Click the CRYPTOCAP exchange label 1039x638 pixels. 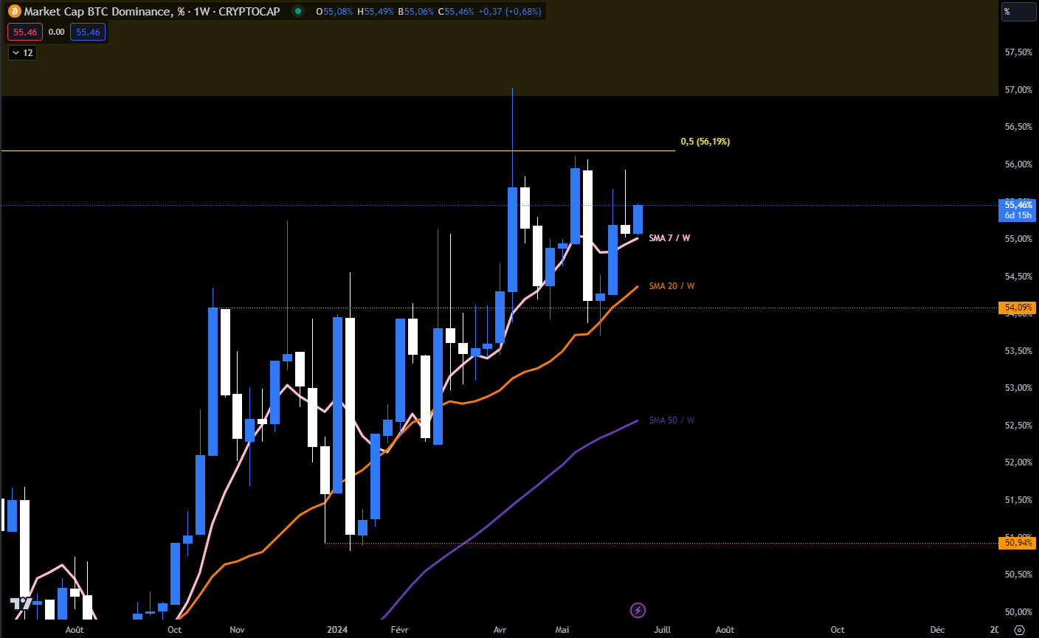click(x=252, y=11)
